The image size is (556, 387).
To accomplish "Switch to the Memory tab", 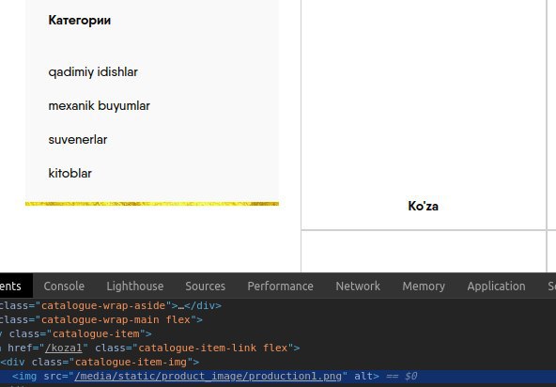I will point(424,286).
